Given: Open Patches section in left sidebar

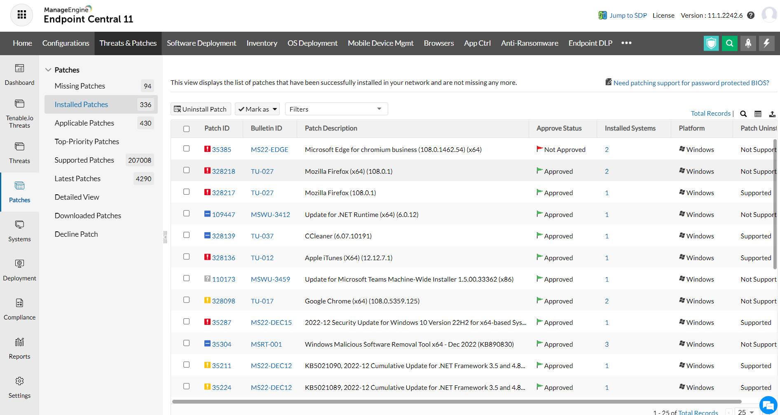Looking at the screenshot, I should coord(19,192).
